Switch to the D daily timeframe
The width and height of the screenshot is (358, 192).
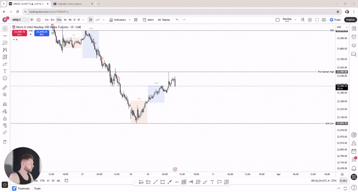pyautogui.click(x=74, y=20)
